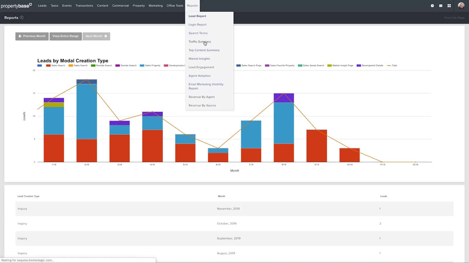
Task: Open the mail envelope icon
Action: click(441, 6)
